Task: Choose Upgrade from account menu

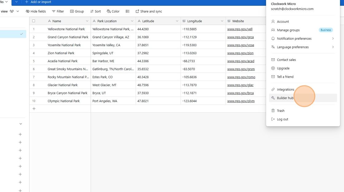Action: (303, 68)
